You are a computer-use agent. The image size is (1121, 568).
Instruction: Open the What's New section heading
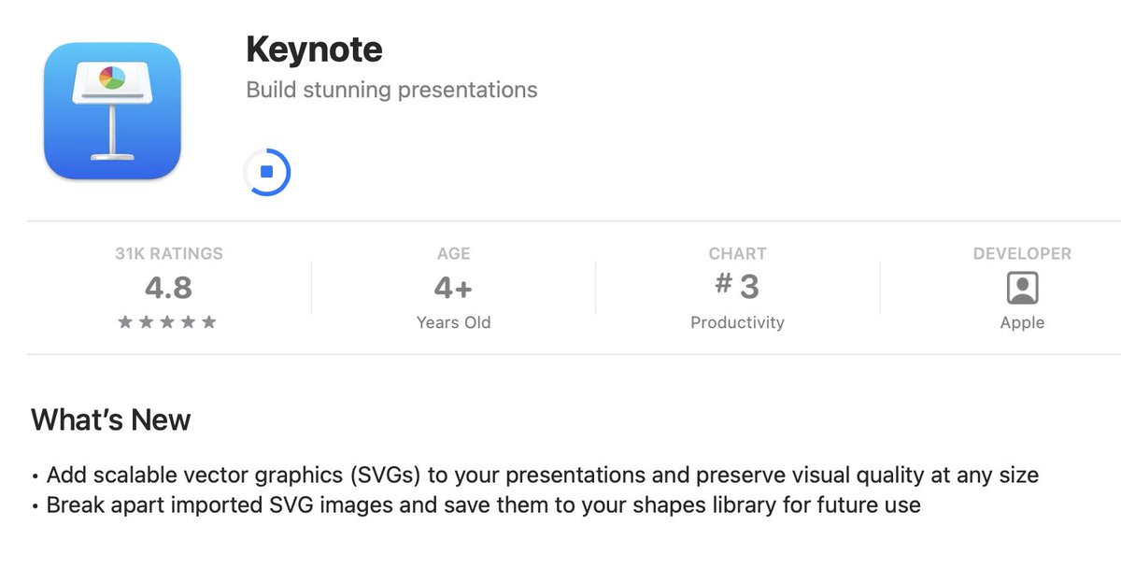click(110, 420)
